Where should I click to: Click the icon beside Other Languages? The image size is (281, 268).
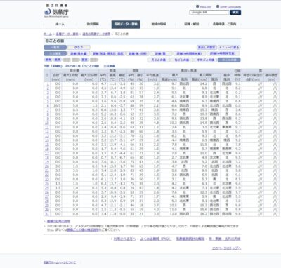click(x=218, y=6)
